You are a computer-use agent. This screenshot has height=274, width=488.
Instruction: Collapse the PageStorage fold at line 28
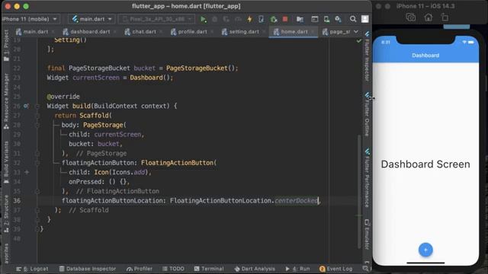point(37,125)
